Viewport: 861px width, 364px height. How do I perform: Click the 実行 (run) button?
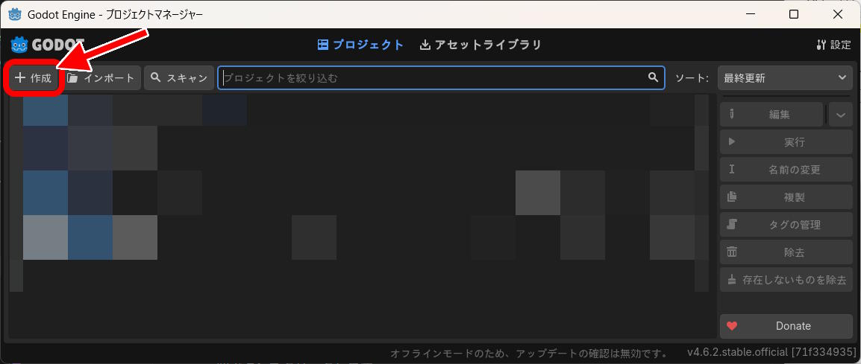(786, 142)
